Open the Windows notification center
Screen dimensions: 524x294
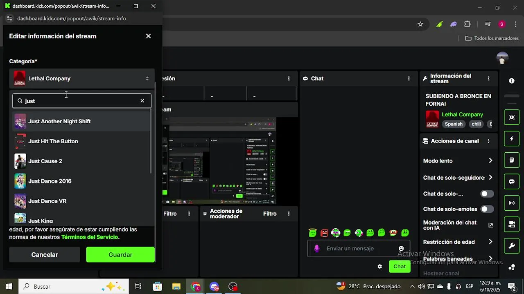pos(512,287)
